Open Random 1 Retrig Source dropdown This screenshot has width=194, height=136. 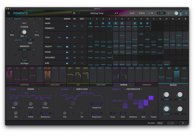45,113
